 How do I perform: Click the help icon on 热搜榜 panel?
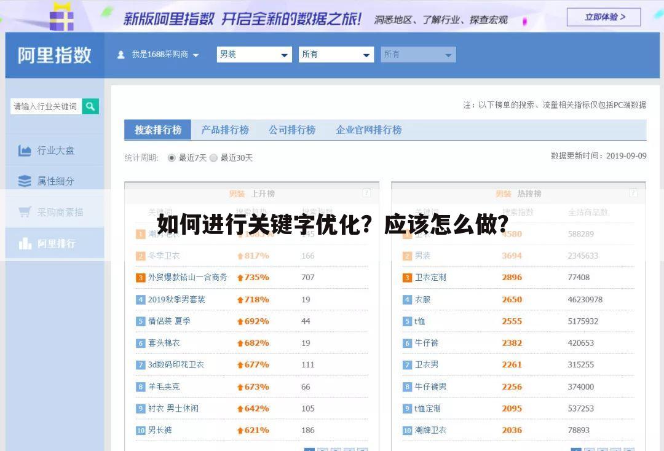click(633, 193)
